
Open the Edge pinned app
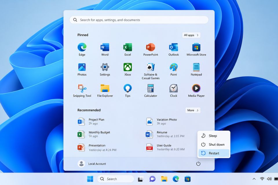pyautogui.click(x=82, y=49)
